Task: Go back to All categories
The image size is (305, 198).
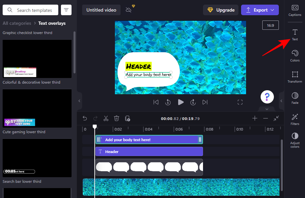Action: tap(17, 23)
